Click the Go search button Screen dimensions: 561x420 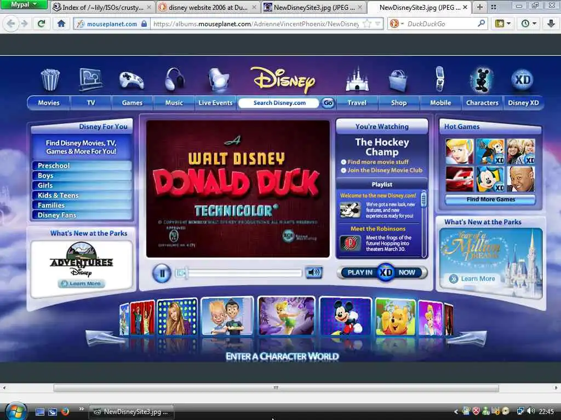click(328, 103)
